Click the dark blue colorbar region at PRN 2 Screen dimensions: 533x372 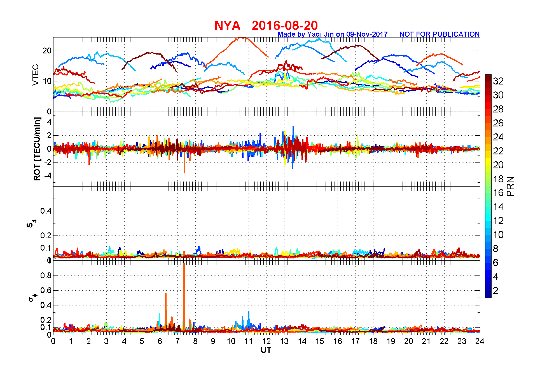click(488, 291)
